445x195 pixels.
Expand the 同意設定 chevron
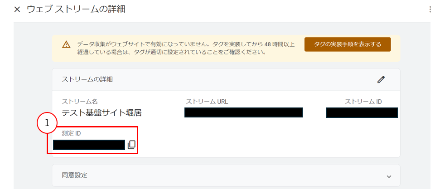pos(389,176)
